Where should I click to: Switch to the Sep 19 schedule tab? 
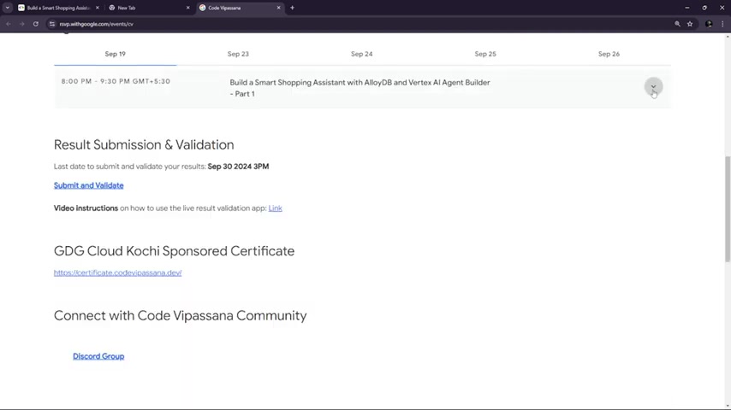(x=116, y=54)
